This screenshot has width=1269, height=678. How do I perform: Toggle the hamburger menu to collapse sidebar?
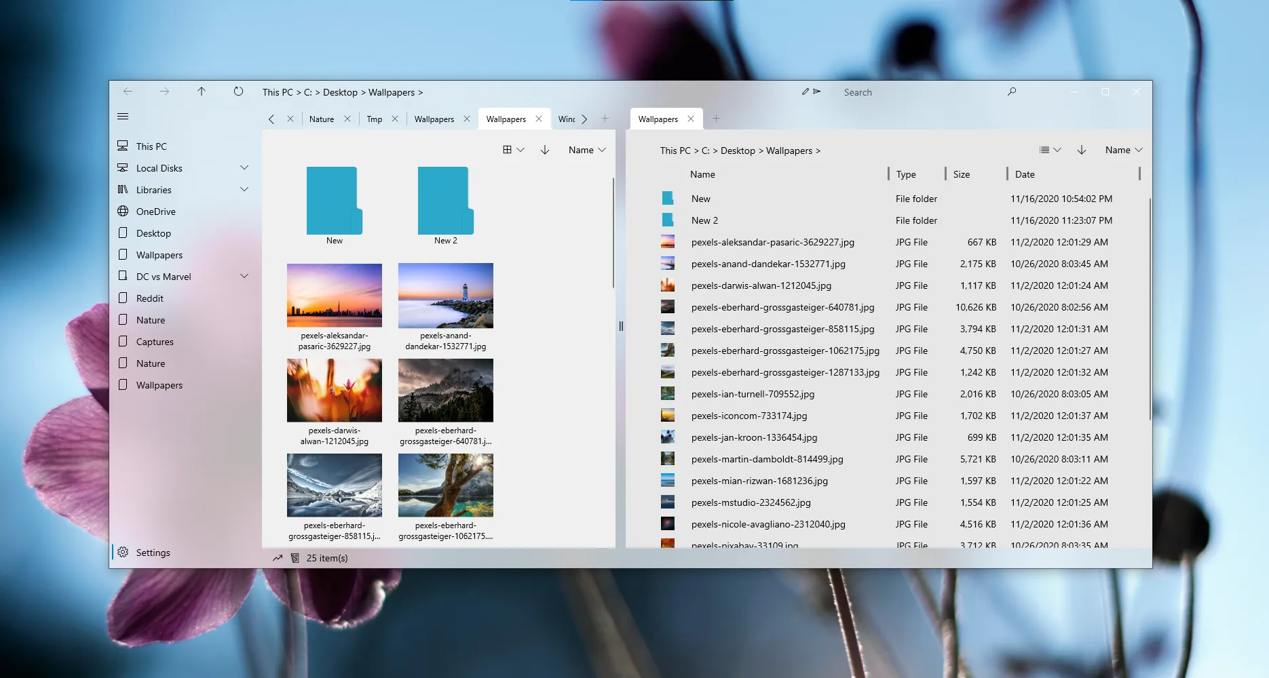(x=123, y=116)
